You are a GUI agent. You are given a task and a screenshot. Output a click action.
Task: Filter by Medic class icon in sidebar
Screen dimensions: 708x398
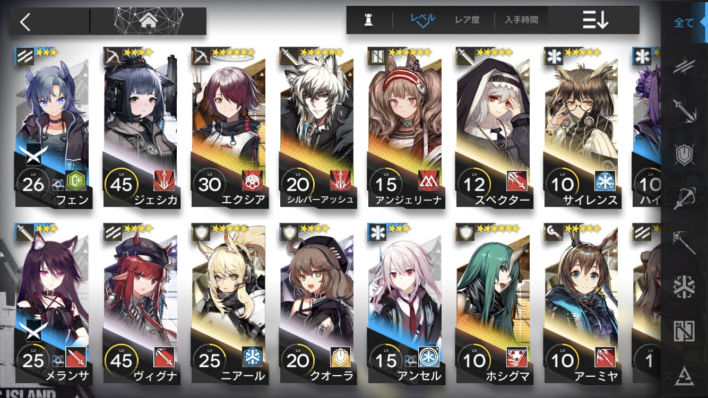click(x=685, y=287)
